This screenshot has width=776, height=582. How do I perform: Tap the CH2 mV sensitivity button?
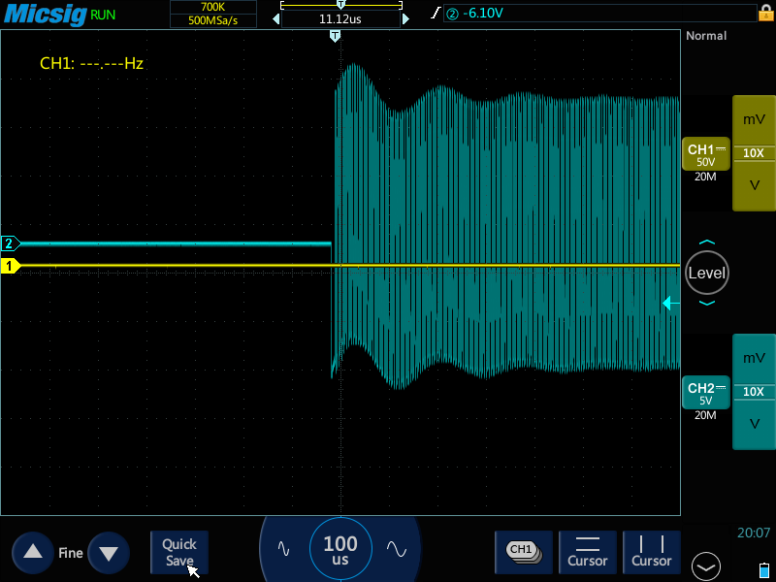point(754,358)
